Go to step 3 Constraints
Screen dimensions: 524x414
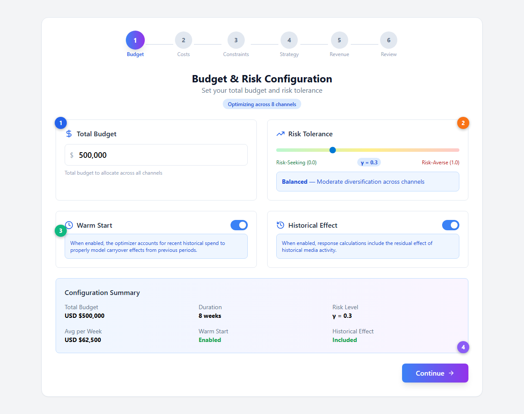tap(236, 40)
